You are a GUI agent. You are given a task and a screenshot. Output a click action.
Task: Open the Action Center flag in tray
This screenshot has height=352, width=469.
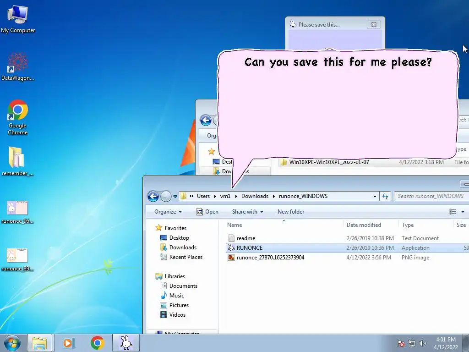point(400,343)
